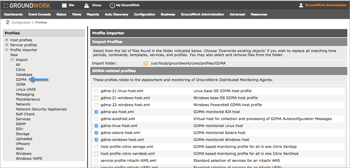Expand the Service profiles tree node

coord(7,45)
